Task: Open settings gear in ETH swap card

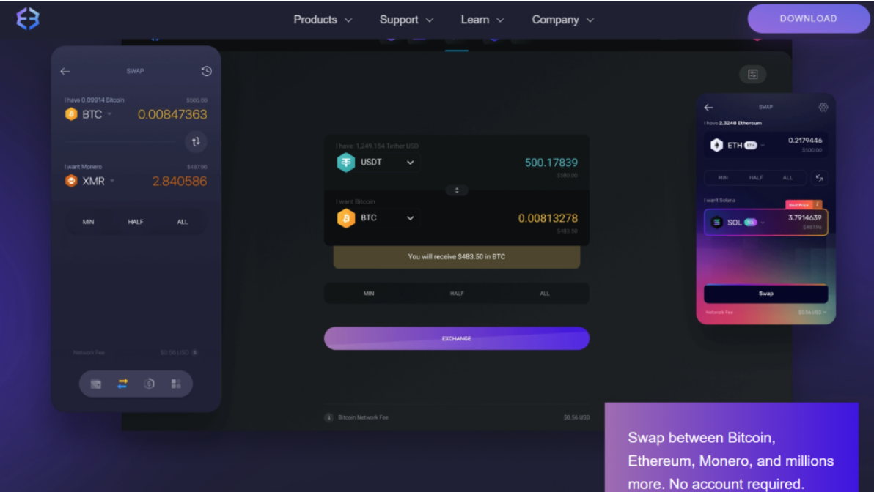Action: pos(823,108)
